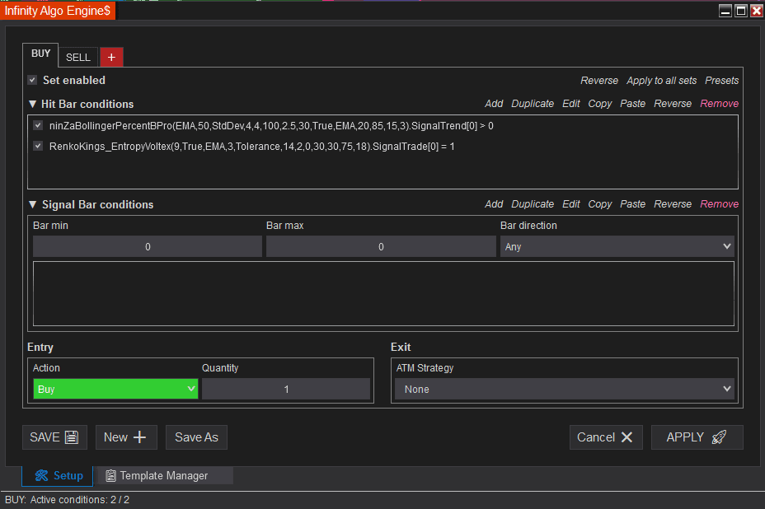This screenshot has height=509, width=765.
Task: Open the ATM Strategy dropdown
Action: [564, 389]
